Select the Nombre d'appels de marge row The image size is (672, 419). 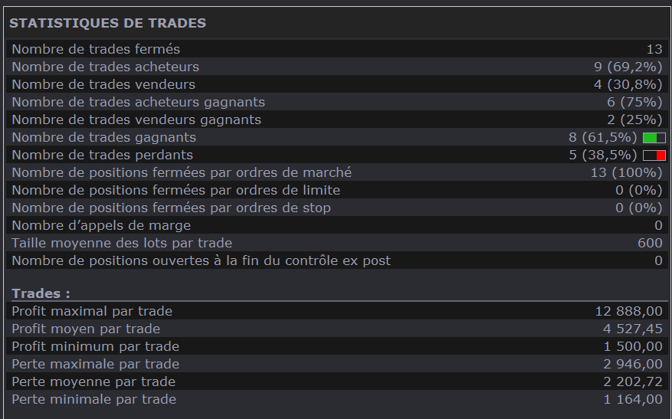point(101,225)
